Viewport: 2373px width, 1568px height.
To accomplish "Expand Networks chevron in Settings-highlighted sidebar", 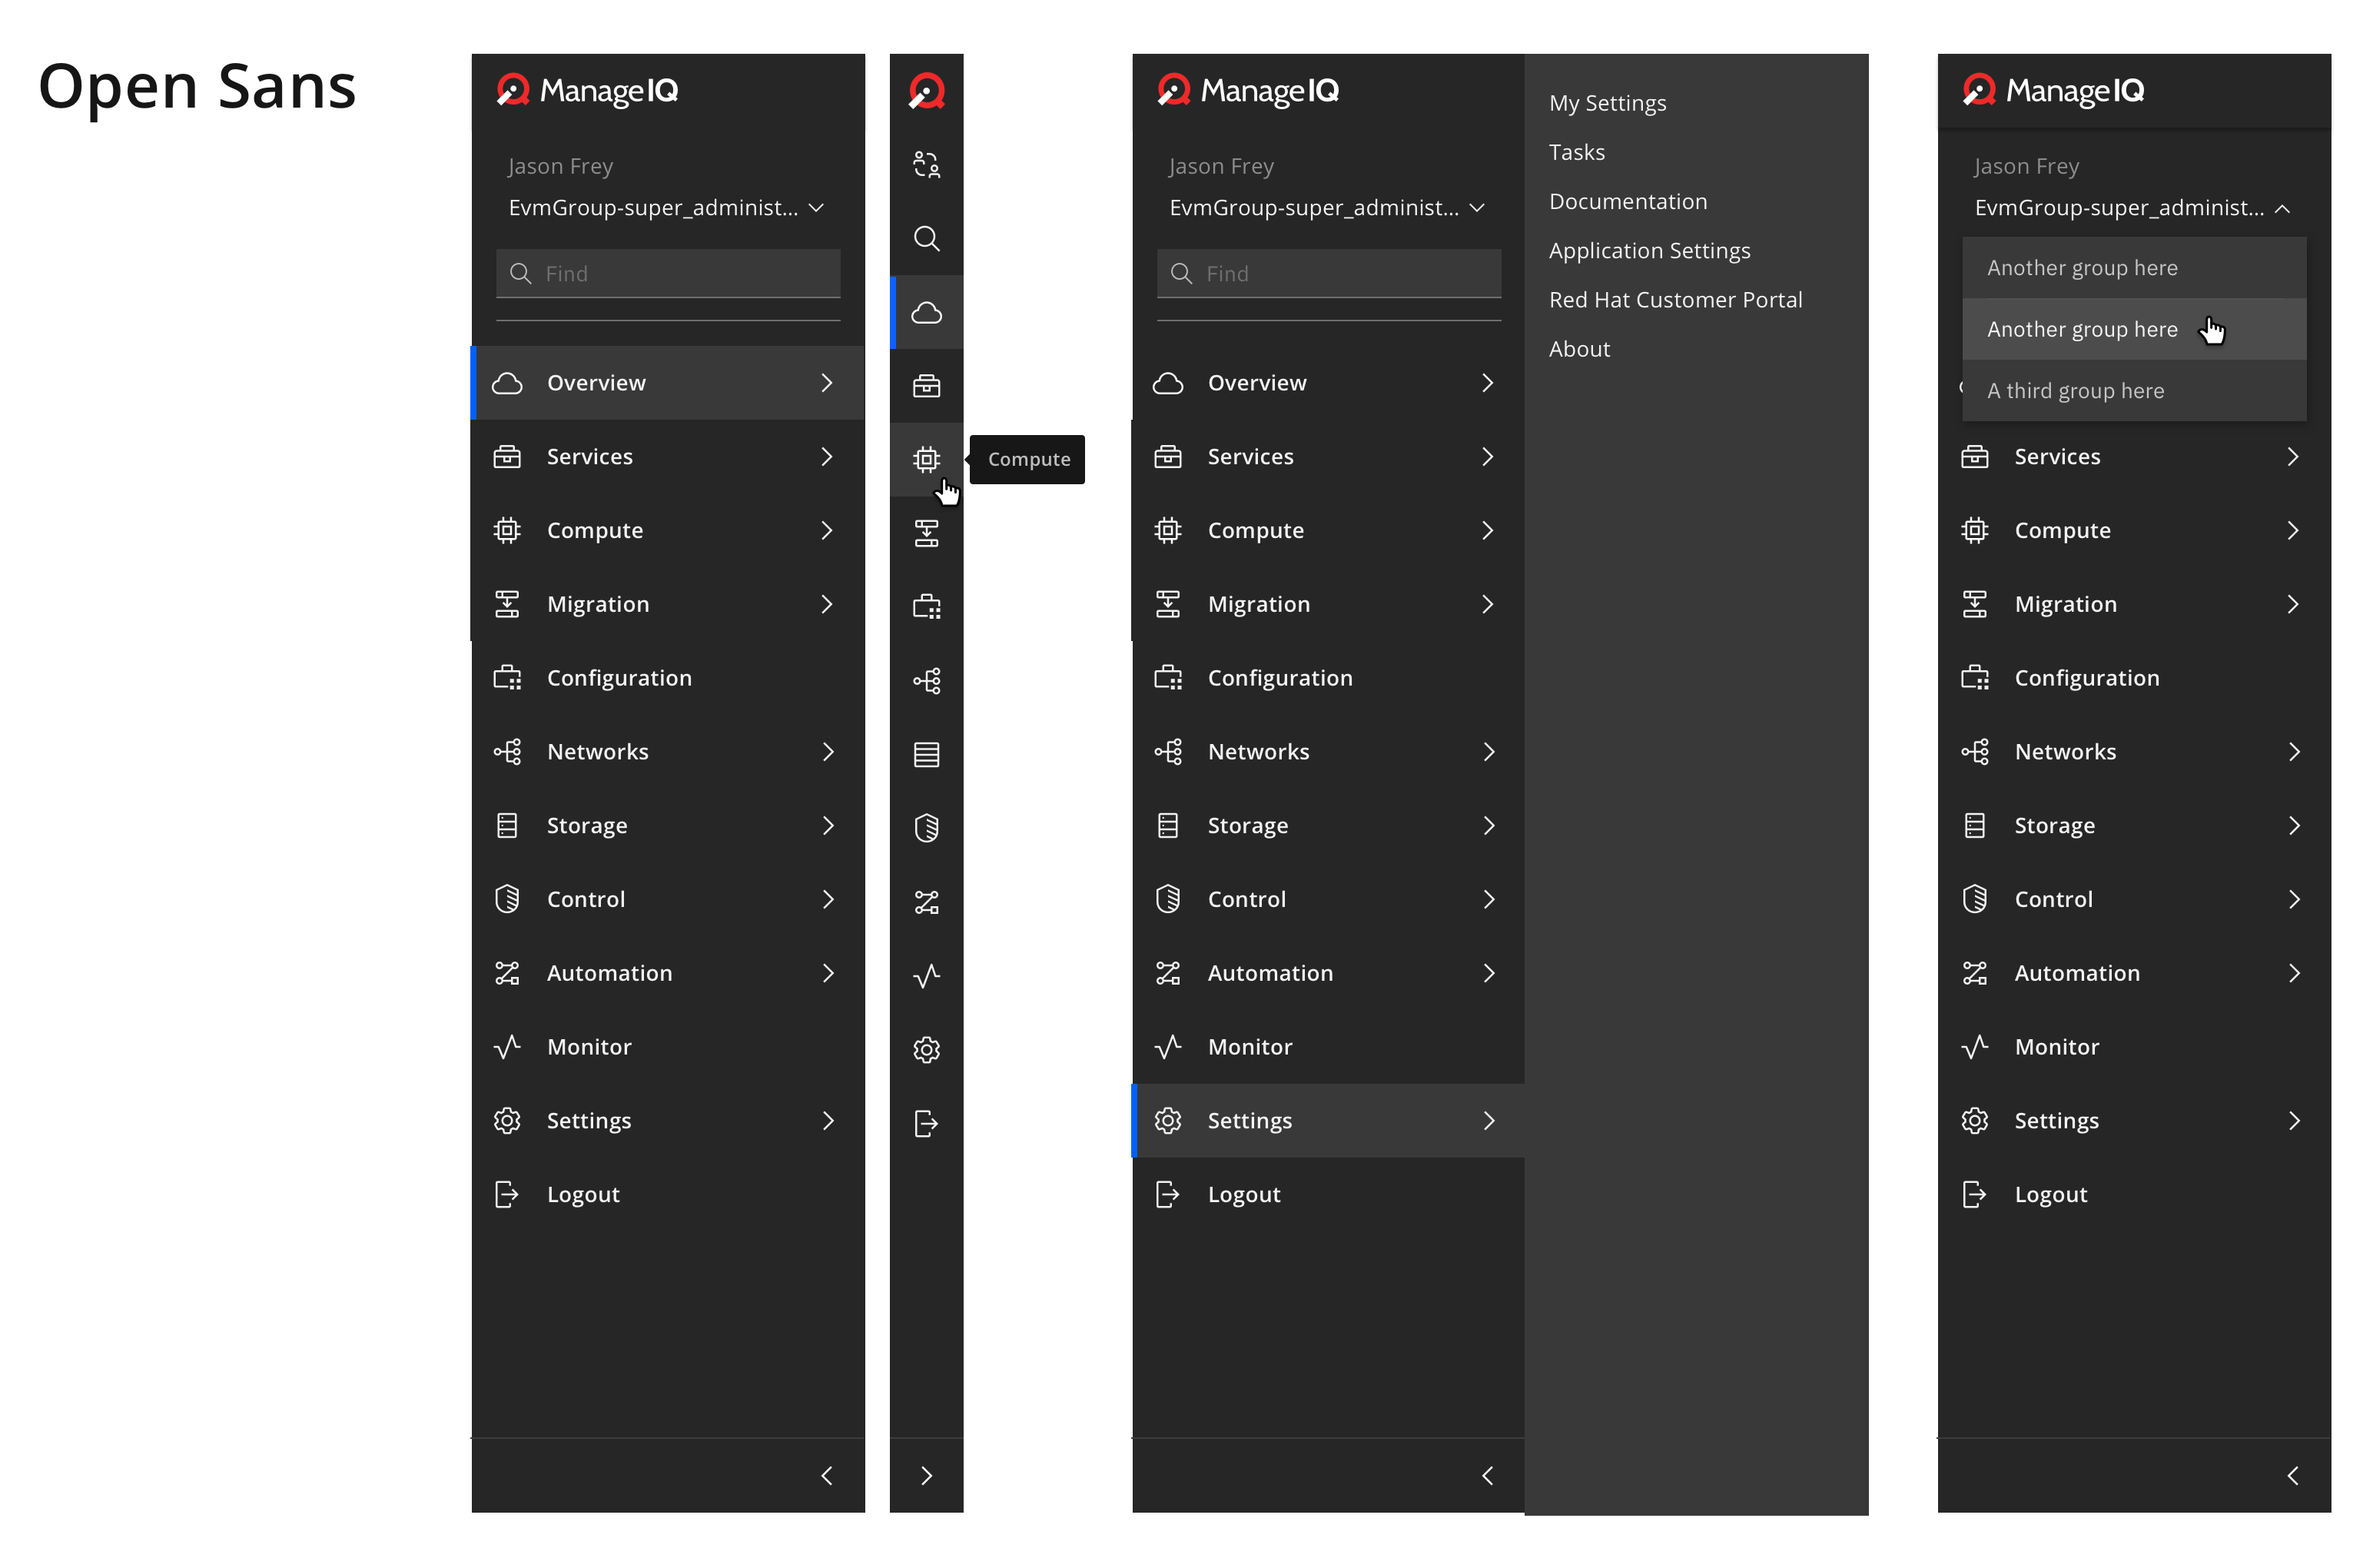I will click(x=1489, y=751).
